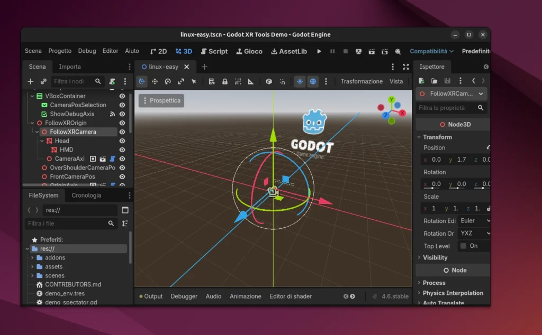Image resolution: width=542 pixels, height=335 pixels.
Task: Open the Rotation Order YXZ dropdown
Action: [475, 234]
